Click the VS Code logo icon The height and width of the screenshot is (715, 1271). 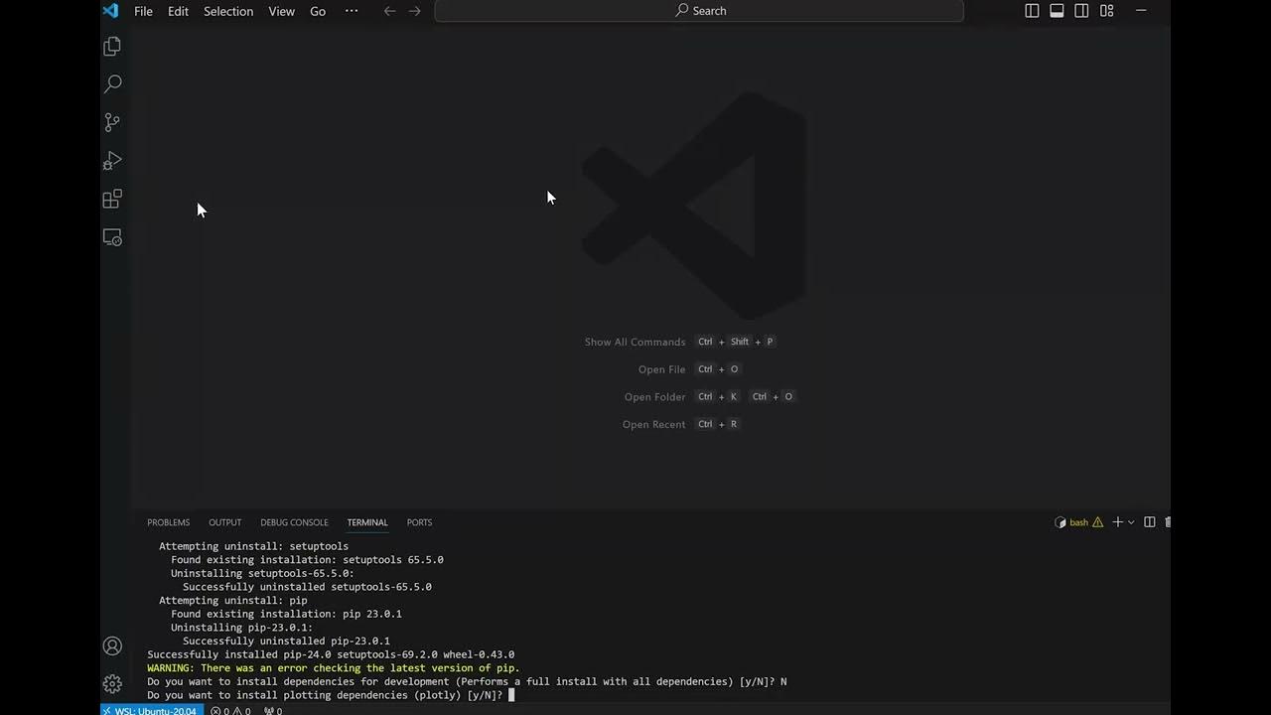pyautogui.click(x=110, y=11)
